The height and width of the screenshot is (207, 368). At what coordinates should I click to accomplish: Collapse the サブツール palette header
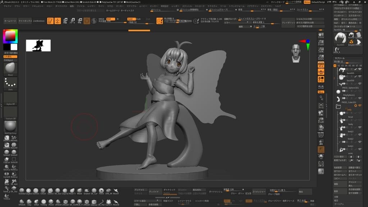340,58
